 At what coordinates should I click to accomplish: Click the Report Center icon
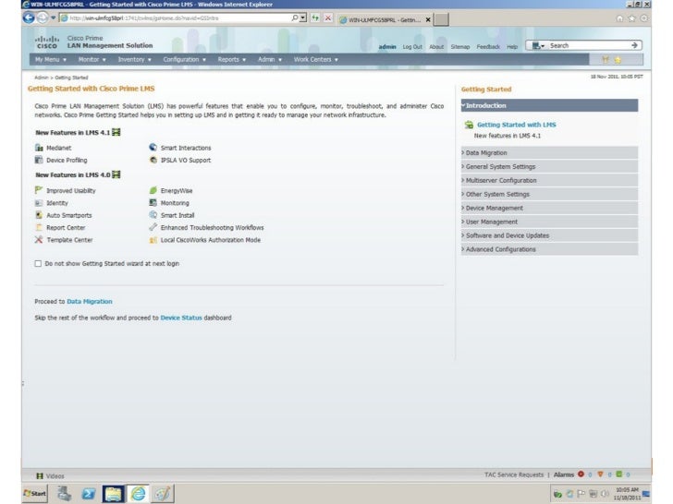tap(39, 228)
